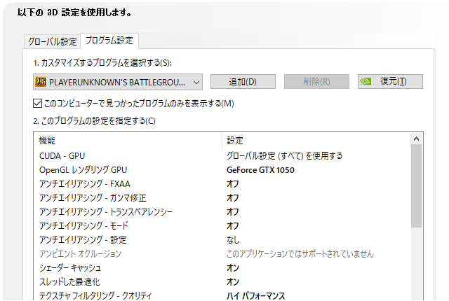The image size is (449, 301).
Task: Open the オフ value for ガンマ修正
Action: (x=232, y=198)
